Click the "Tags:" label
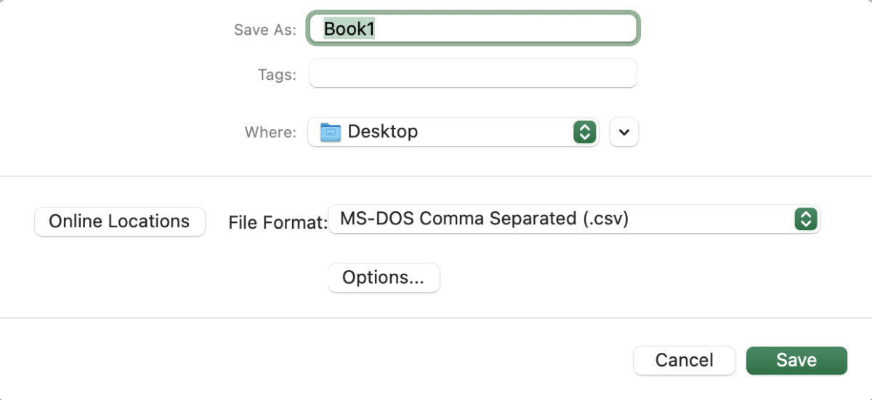 coord(277,74)
